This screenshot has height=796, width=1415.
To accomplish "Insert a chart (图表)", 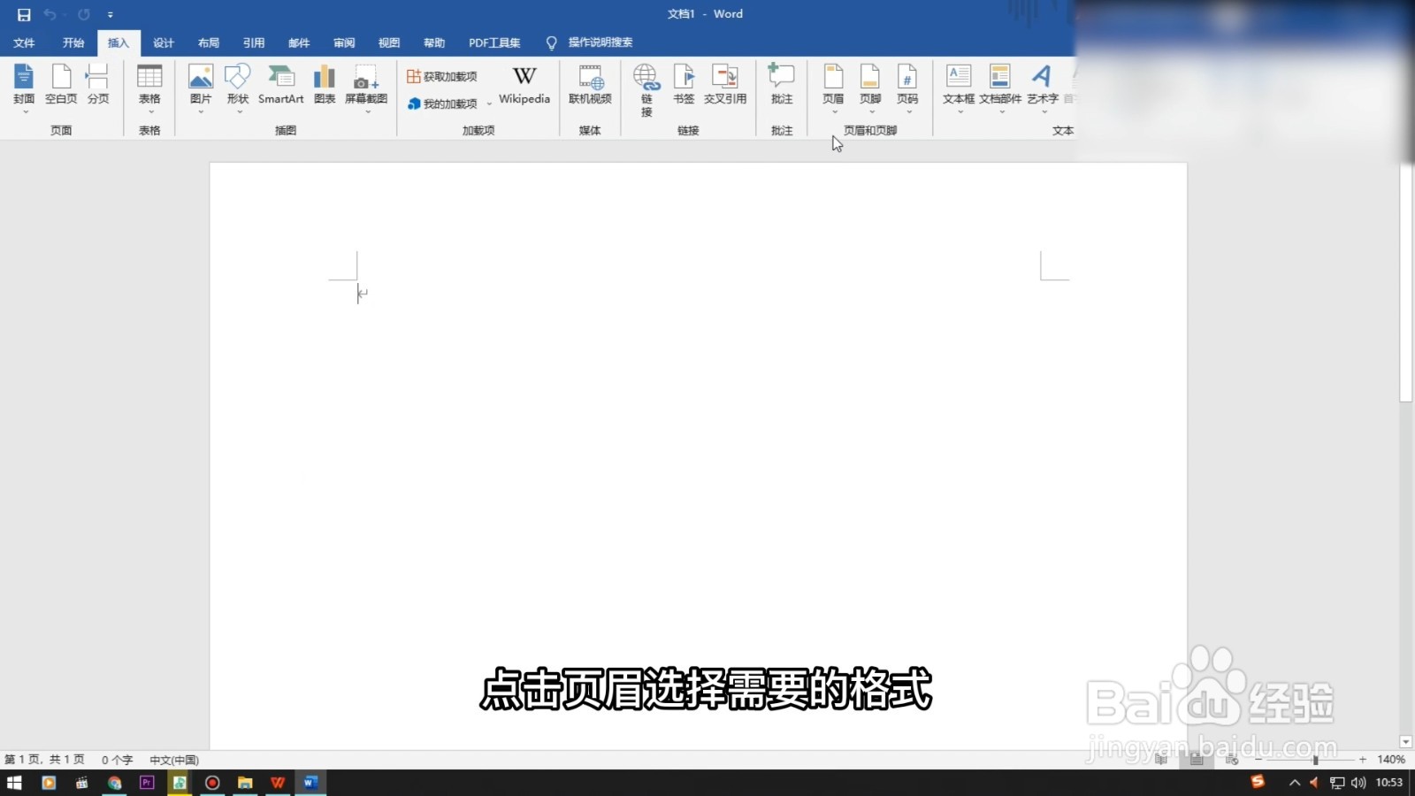I will click(x=325, y=85).
